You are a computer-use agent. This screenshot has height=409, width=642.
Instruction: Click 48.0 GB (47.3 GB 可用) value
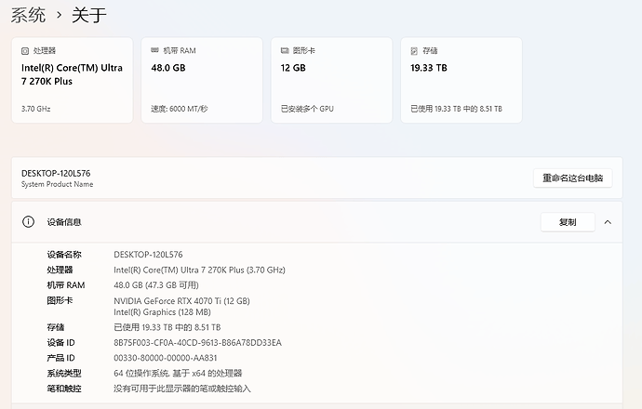point(156,285)
